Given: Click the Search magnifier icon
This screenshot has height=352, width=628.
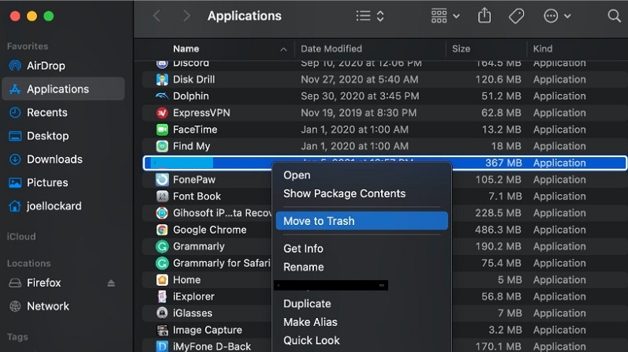Looking at the screenshot, I should [614, 16].
